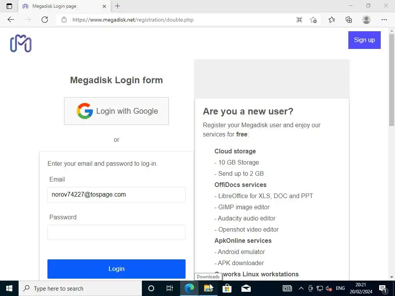
Task: Click the '- Openshot video editor' line
Action: pos(246,229)
